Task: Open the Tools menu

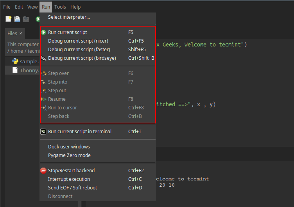Action: coord(60,7)
